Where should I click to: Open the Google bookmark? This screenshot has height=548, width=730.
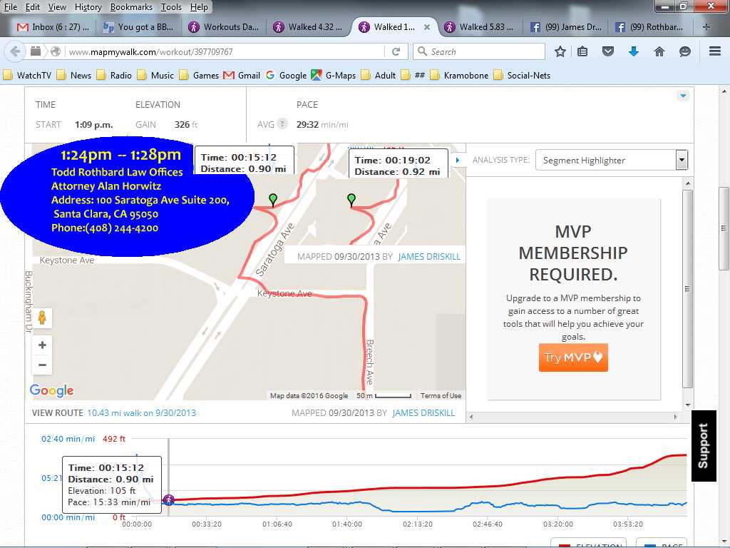(287, 76)
